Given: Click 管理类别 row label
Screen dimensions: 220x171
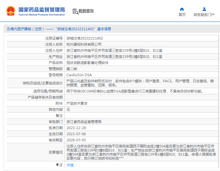Looking at the screenshot, I should pos(56,69).
